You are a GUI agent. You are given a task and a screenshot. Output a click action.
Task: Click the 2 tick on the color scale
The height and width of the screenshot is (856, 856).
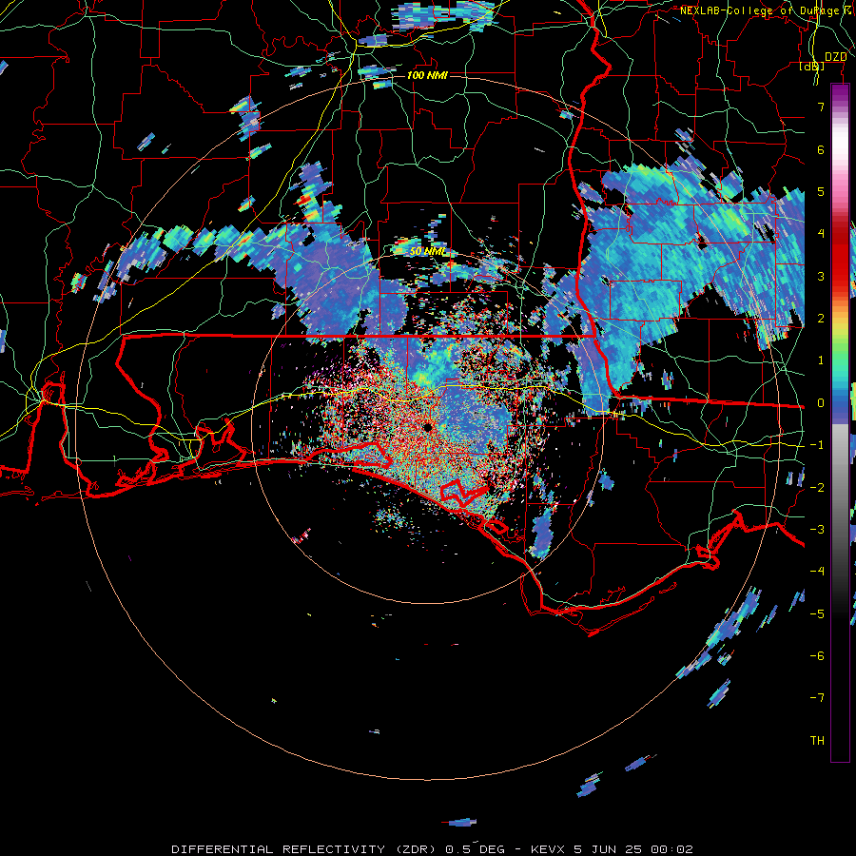coord(821,319)
